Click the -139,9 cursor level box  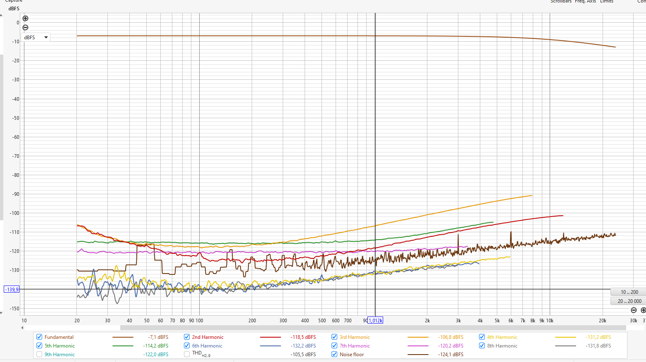pyautogui.click(x=12, y=289)
